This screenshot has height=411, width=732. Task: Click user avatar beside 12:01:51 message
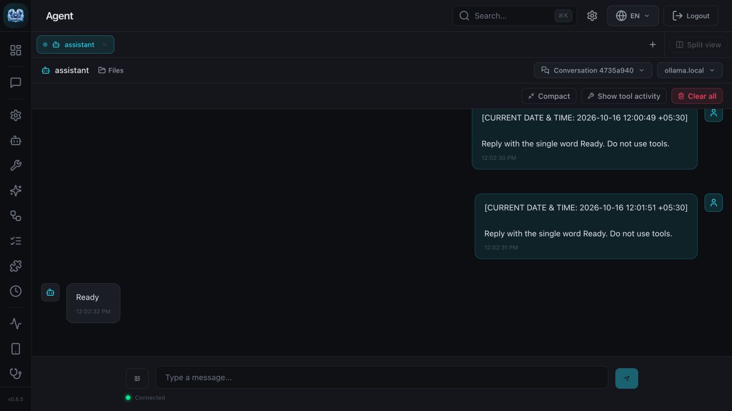click(714, 203)
